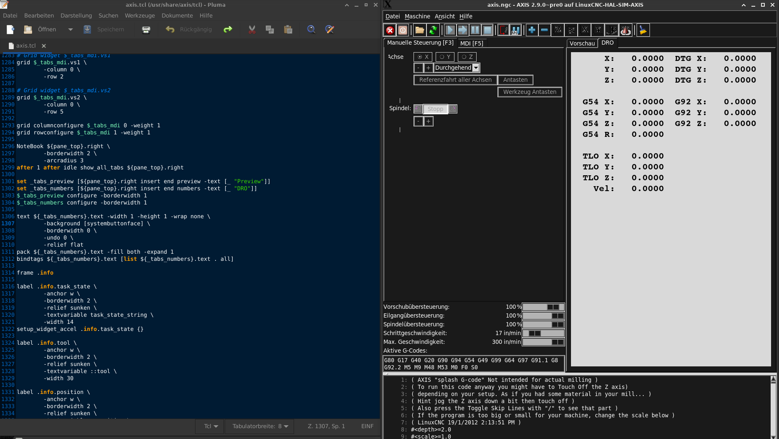Screen dimensions: 779x439
Task: Click the Werkzeug Antasten button
Action: coord(529,92)
